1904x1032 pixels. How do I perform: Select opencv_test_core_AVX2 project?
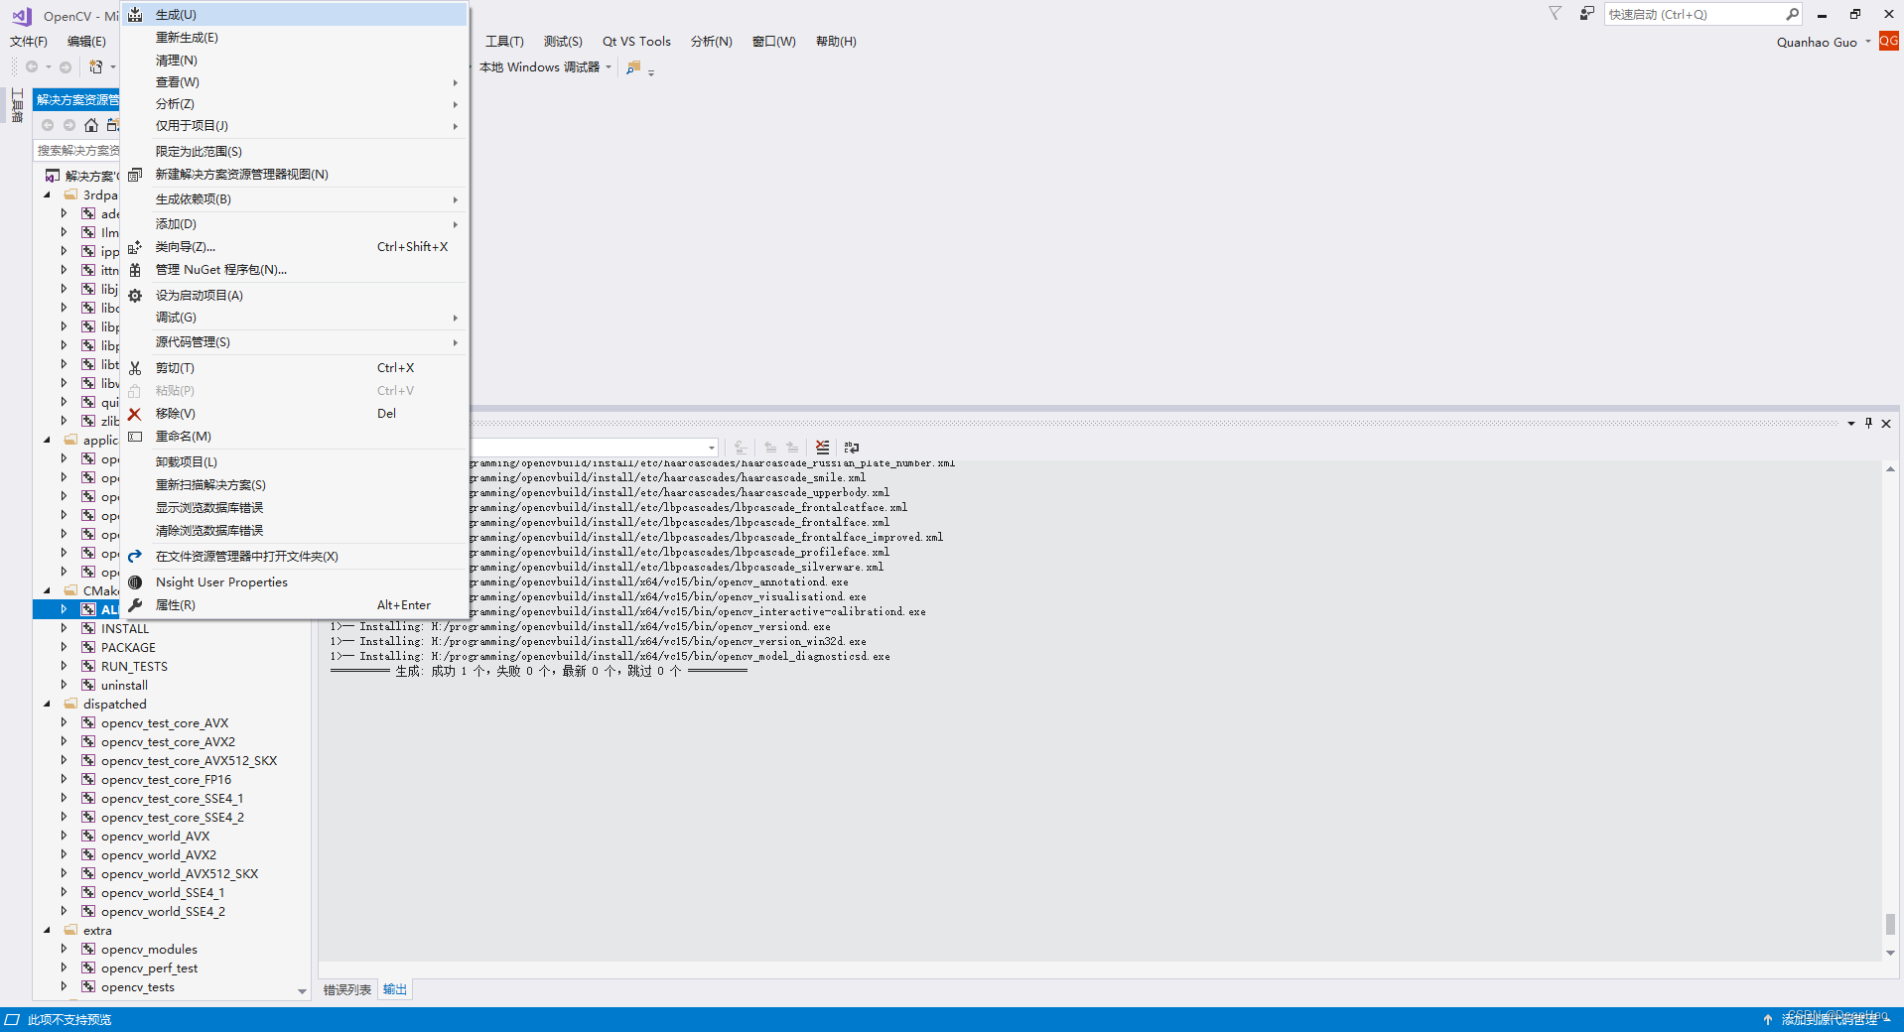click(168, 742)
